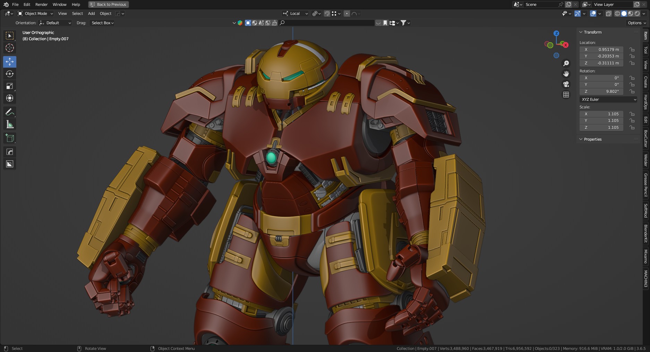Click the zoom magnifier viewport gizmo

[566, 63]
